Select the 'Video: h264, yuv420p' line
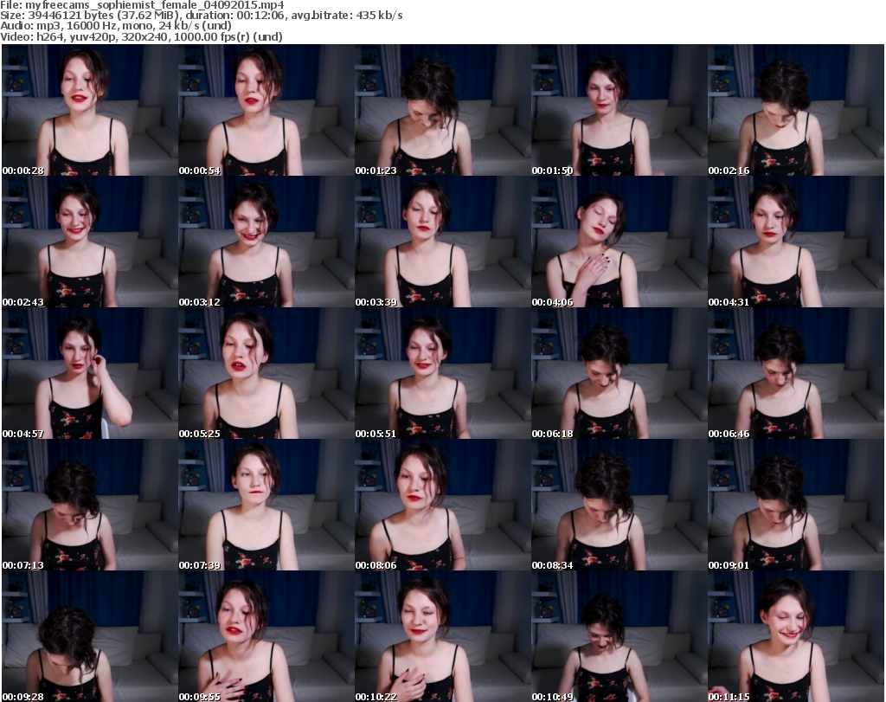The height and width of the screenshot is (702, 886). (141, 36)
